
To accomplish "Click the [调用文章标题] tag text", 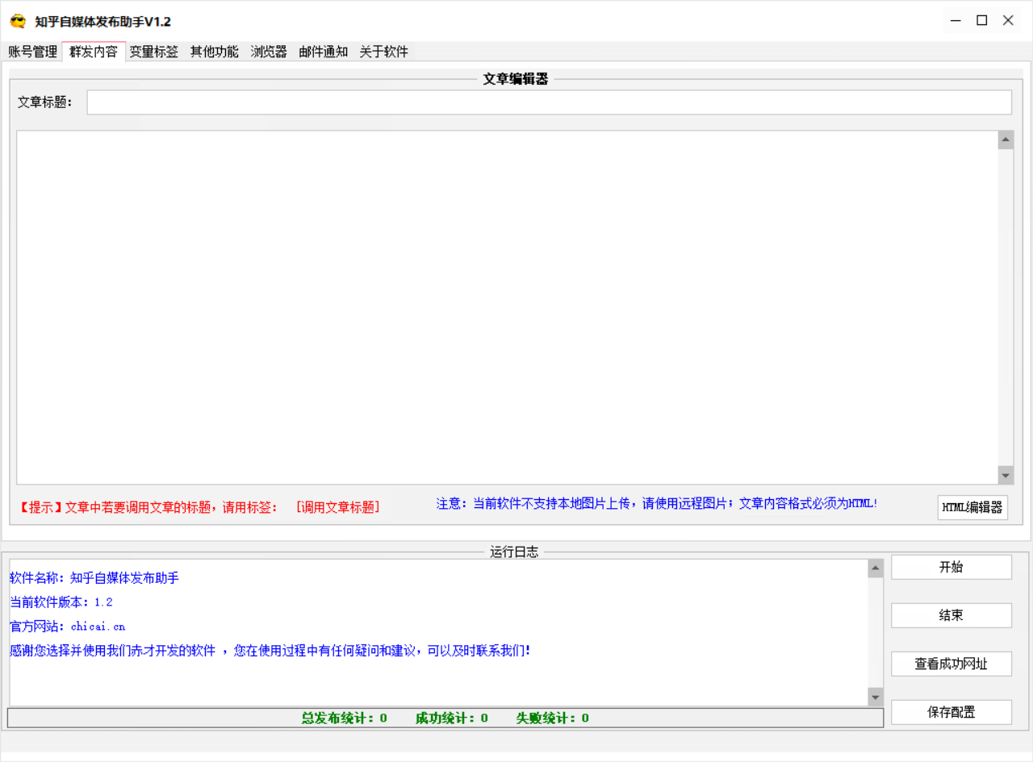I will pyautogui.click(x=337, y=507).
